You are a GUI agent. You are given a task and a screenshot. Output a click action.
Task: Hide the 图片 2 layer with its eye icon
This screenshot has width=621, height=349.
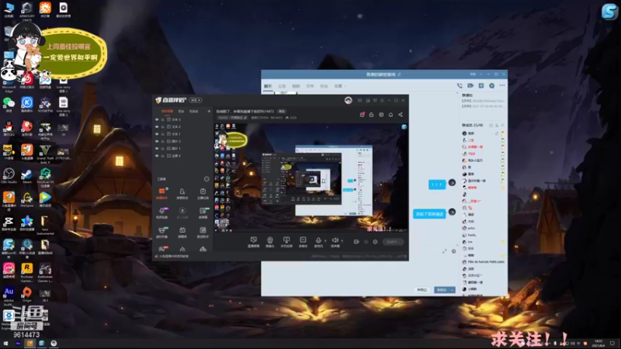click(x=157, y=141)
